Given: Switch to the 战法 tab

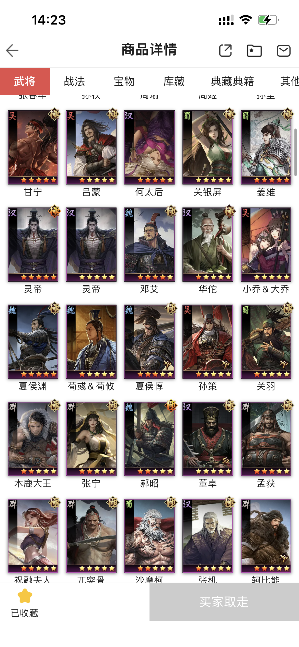Looking at the screenshot, I should [74, 81].
